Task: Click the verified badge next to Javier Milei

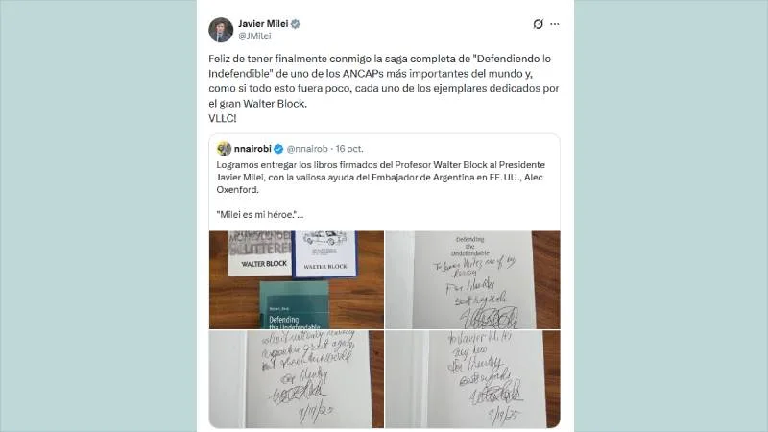Action: 296,23
